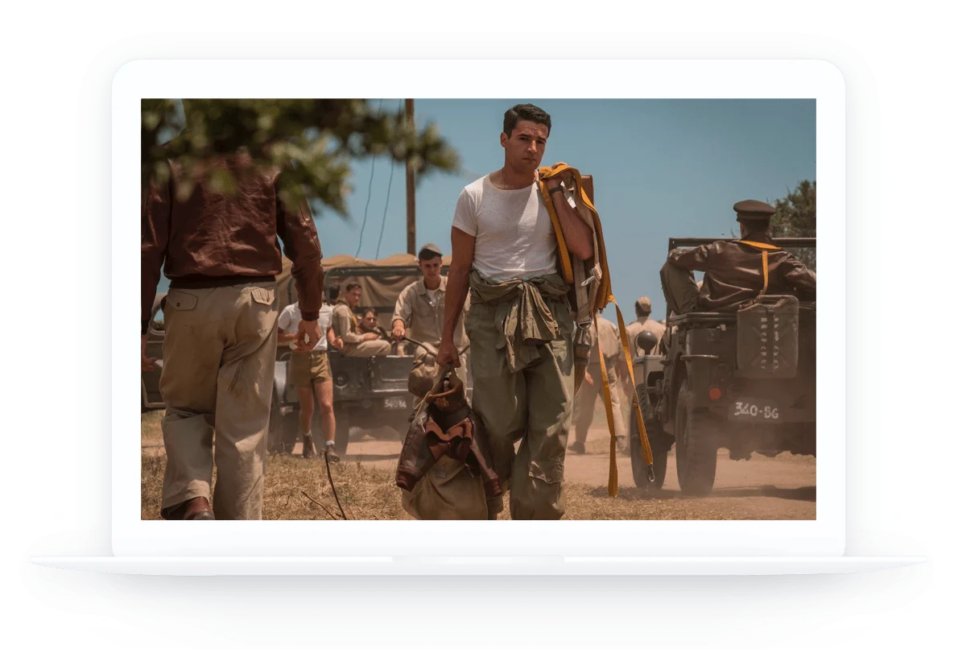Click the red tail light on the jeep
This screenshot has height=649, width=958.
(x=713, y=394)
